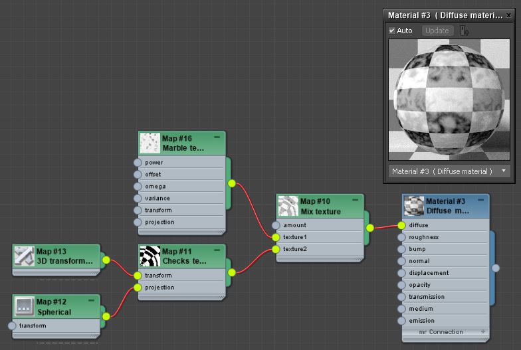Select the Checks texture node thumbnail

coord(150,256)
